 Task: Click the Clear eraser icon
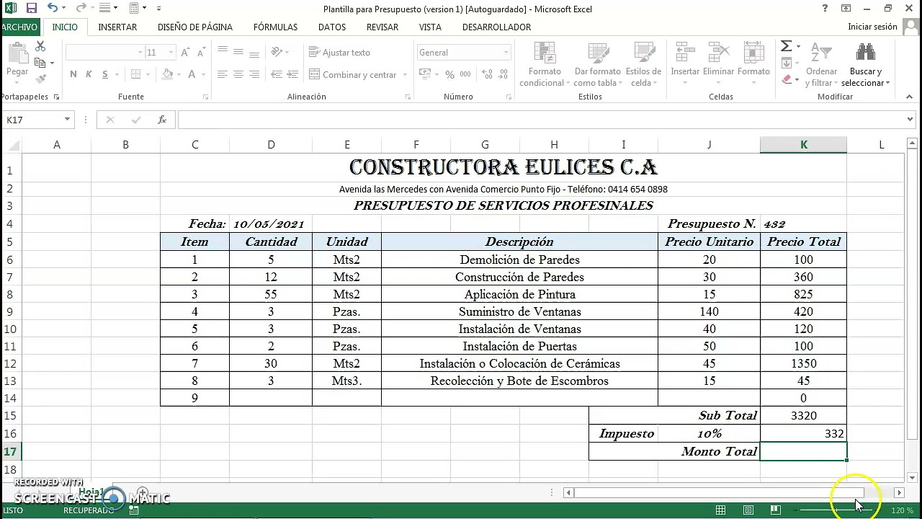[x=786, y=79]
